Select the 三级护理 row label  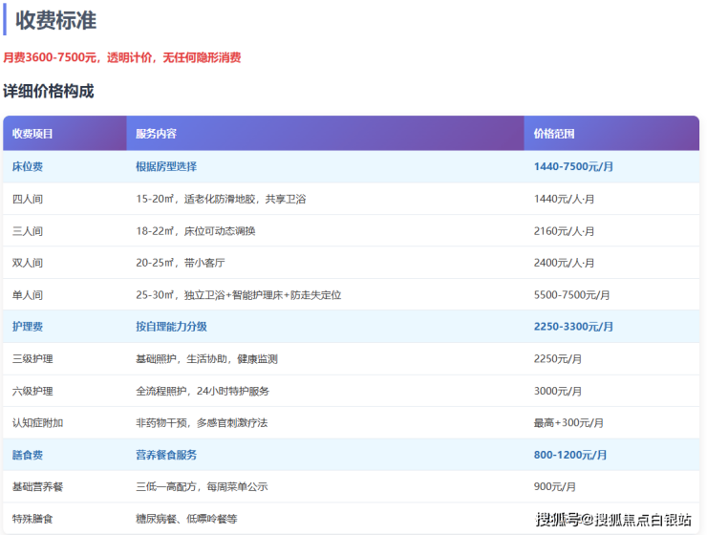point(32,359)
